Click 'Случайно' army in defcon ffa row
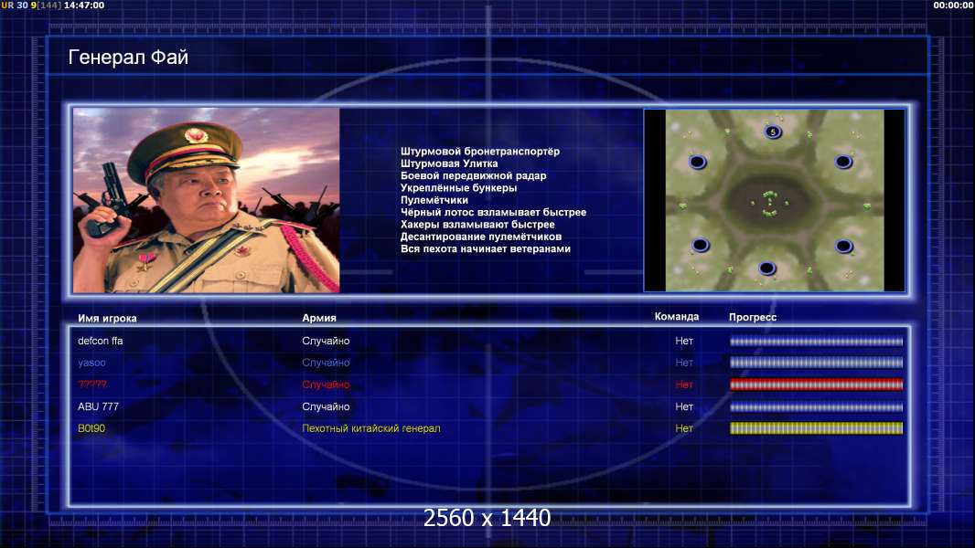975x548 pixels. [x=326, y=341]
